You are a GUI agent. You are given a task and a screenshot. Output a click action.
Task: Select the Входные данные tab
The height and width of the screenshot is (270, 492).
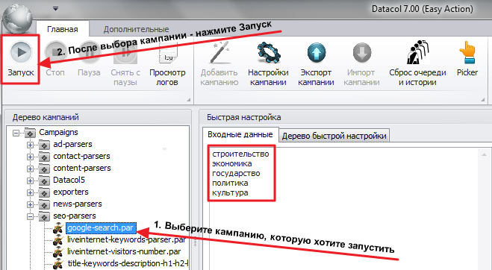pyautogui.click(x=240, y=135)
